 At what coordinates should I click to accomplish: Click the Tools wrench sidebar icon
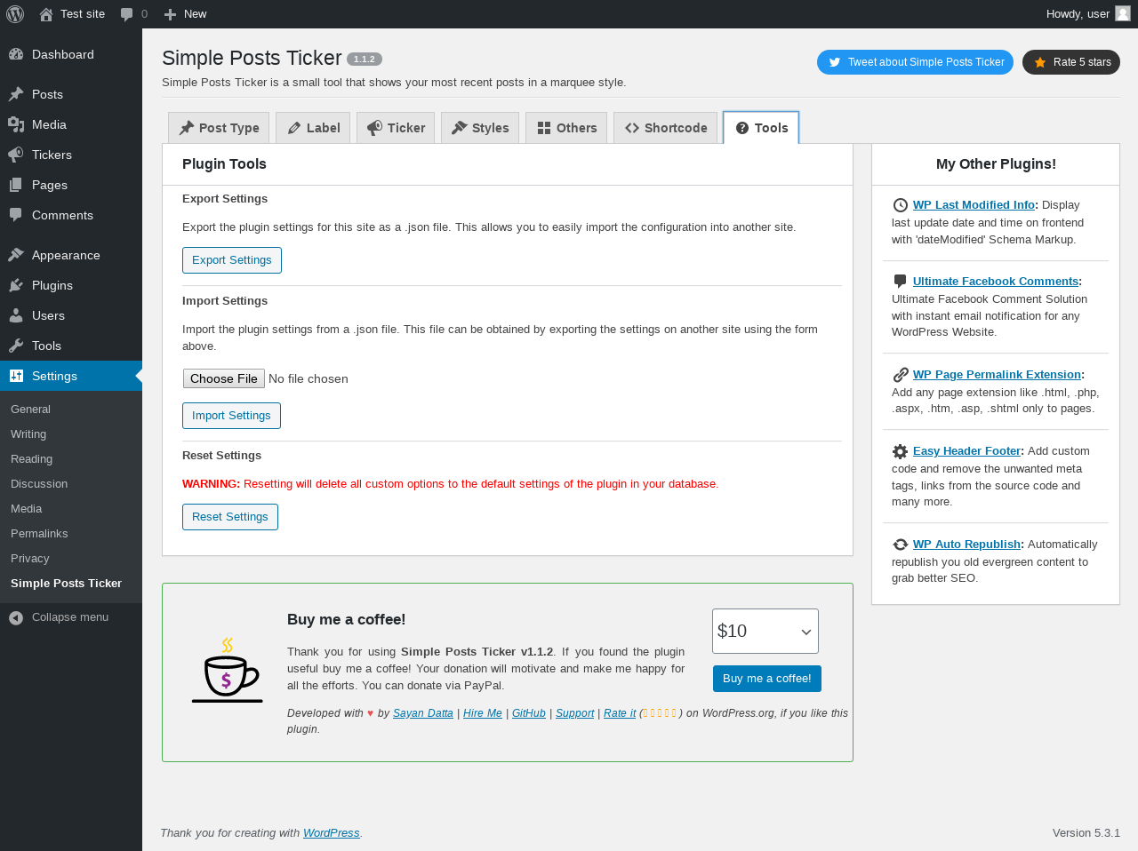(x=16, y=346)
